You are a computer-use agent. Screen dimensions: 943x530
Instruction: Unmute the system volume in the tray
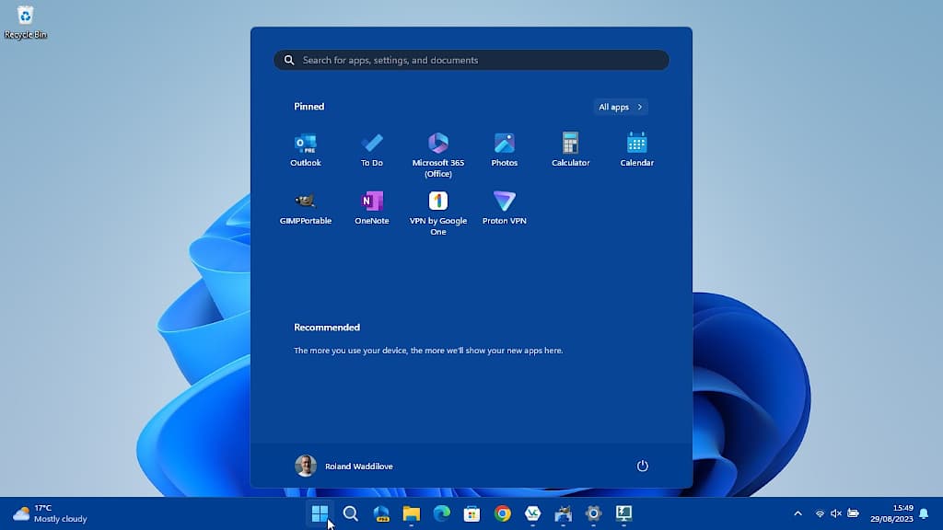(x=835, y=513)
